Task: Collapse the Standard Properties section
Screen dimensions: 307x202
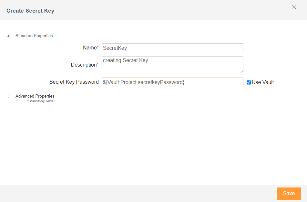Action: pyautogui.click(x=8, y=36)
